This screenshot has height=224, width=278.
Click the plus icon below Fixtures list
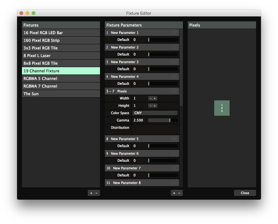point(91,193)
